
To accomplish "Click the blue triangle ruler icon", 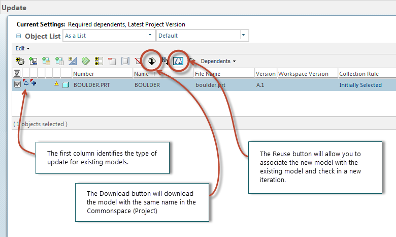I will click(x=73, y=61).
